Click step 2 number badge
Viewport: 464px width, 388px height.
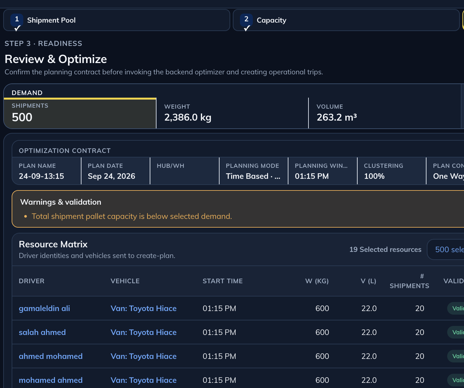point(246,20)
